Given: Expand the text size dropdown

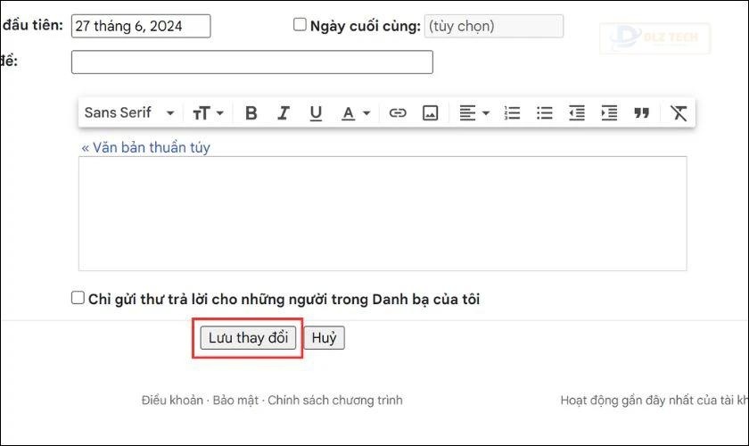Looking at the screenshot, I should 208,113.
